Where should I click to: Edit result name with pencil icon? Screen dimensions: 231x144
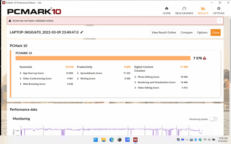click(x=82, y=32)
